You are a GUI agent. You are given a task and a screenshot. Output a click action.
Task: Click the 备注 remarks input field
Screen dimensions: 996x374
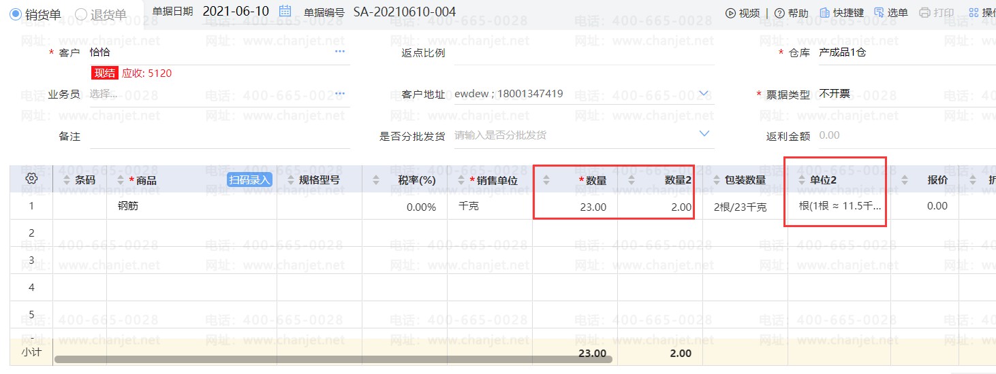pos(219,136)
